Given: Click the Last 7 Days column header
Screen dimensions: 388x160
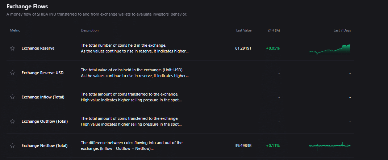Looking at the screenshot, I should pos(342,30).
